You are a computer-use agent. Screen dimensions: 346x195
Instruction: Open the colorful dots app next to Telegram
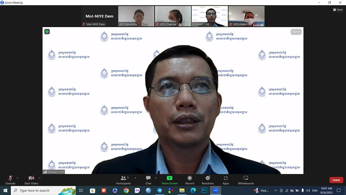[x=170, y=190]
